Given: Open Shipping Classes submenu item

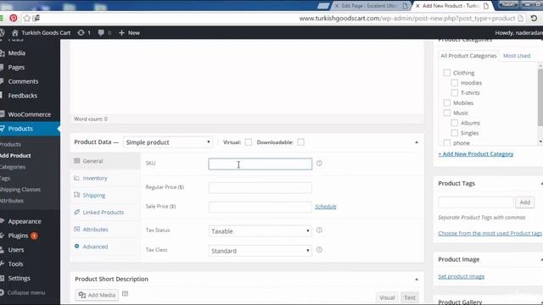Looking at the screenshot, I should tap(20, 190).
